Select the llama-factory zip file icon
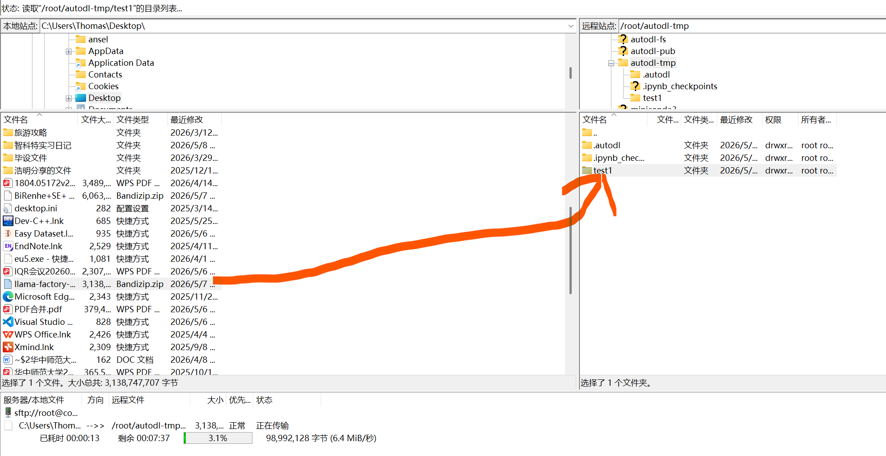886x456 pixels. click(x=8, y=284)
